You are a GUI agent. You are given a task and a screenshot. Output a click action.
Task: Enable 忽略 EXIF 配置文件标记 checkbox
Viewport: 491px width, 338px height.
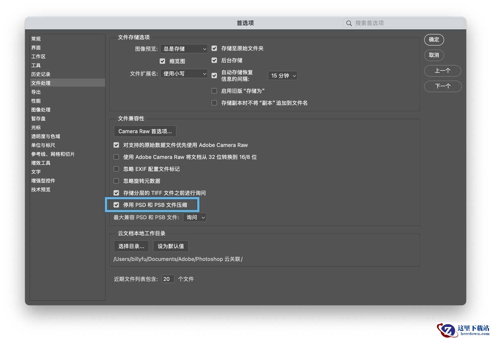tap(116, 169)
